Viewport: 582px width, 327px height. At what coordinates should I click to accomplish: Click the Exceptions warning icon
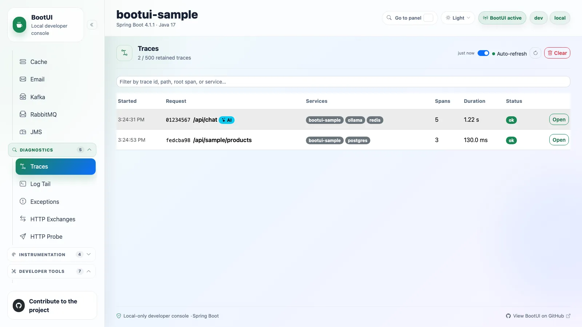pyautogui.click(x=23, y=201)
